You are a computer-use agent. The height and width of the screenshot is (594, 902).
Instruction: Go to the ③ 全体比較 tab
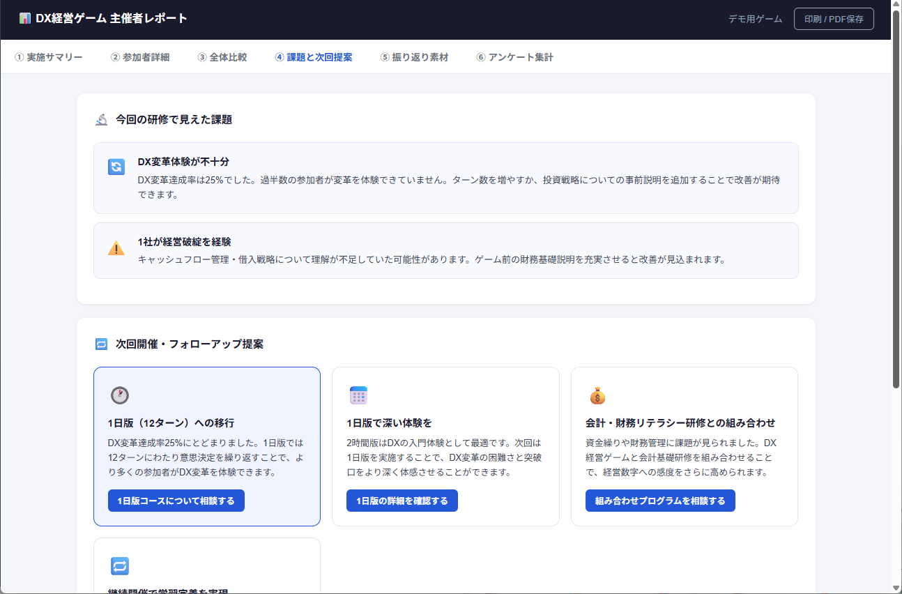click(222, 57)
